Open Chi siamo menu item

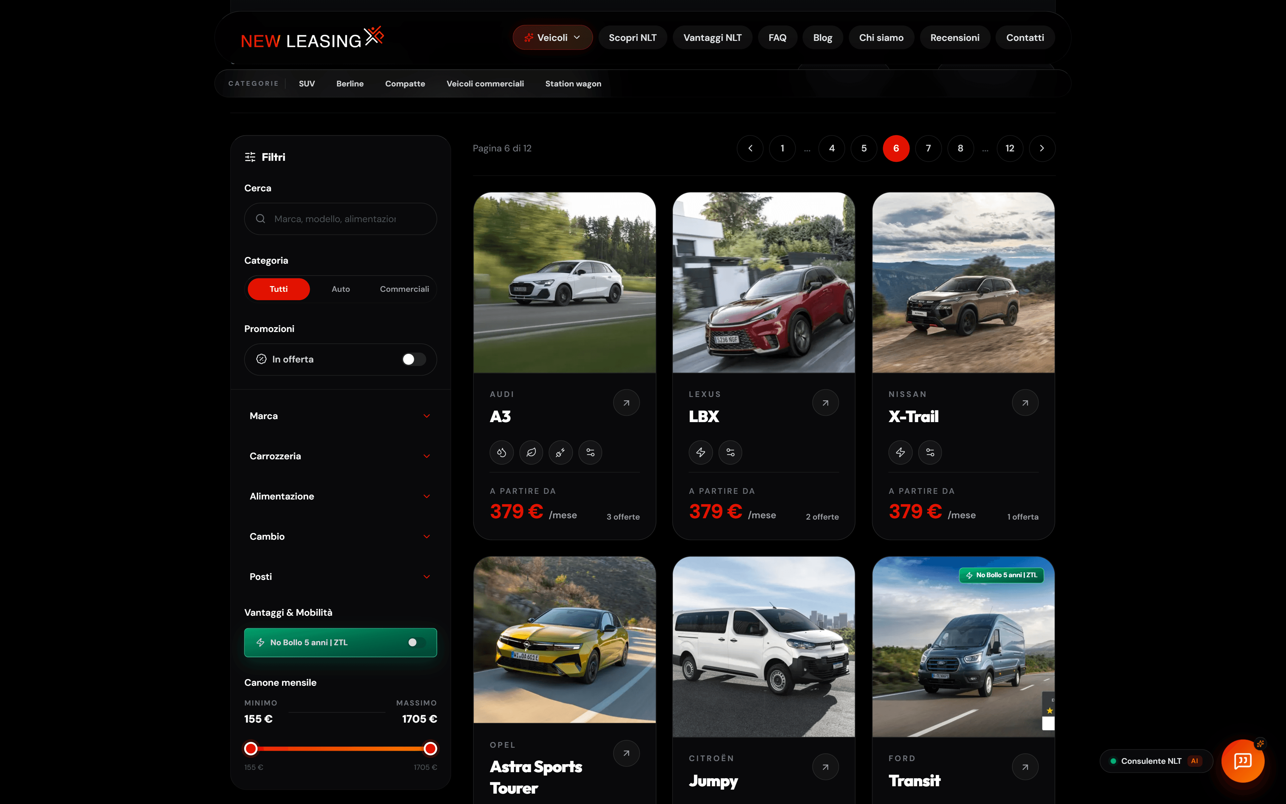(x=881, y=38)
